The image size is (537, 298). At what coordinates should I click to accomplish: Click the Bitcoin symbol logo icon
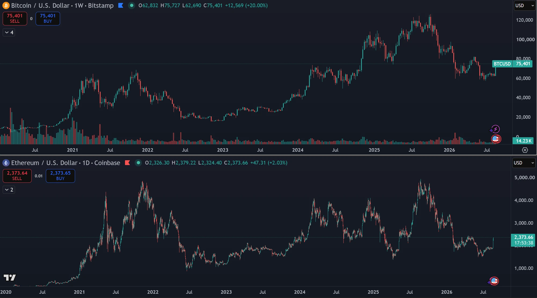coord(6,5)
